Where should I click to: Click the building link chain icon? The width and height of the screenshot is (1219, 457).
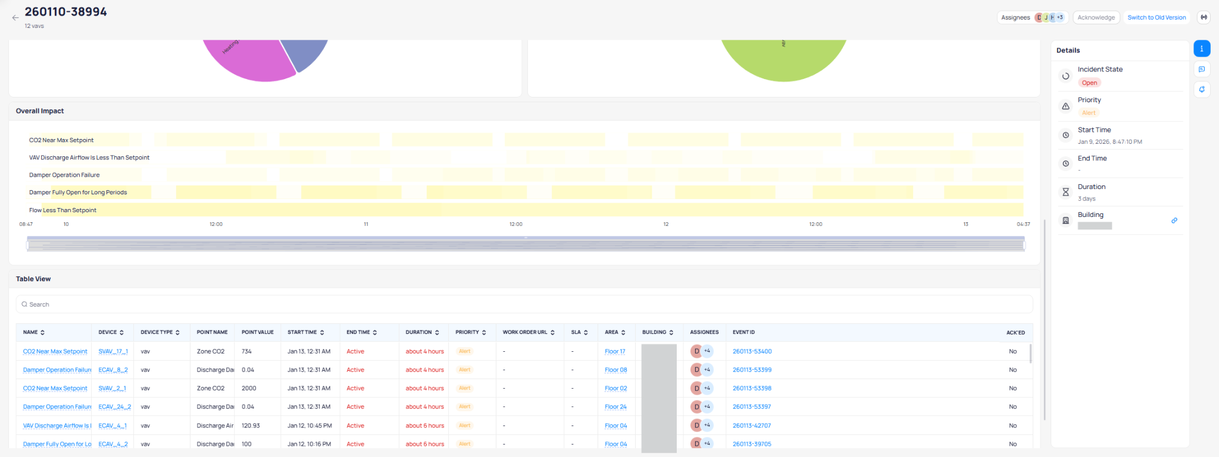pyautogui.click(x=1174, y=220)
